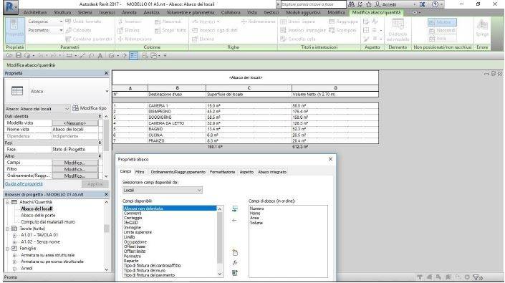
Task: Click the Abaco type thumbnail in Proprietà
Action: [x=17, y=91]
